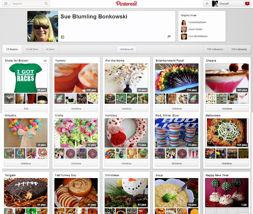Click the plus add pin icon
The height and width of the screenshot is (214, 253).
coord(207,4)
